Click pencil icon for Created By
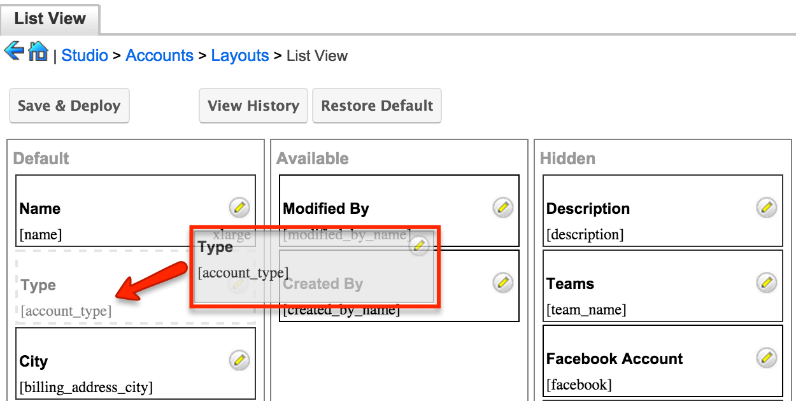796x401 pixels. (x=503, y=282)
